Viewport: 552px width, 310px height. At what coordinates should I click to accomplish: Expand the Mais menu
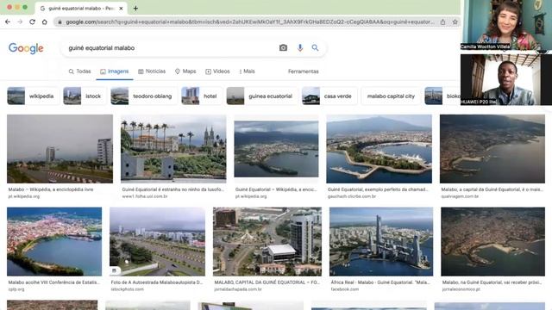[x=247, y=71]
